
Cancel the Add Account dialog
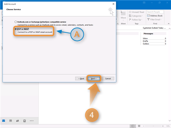pos(108,79)
